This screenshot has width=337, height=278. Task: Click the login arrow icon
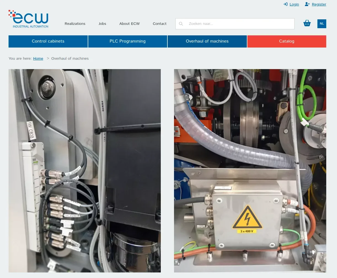(x=285, y=4)
